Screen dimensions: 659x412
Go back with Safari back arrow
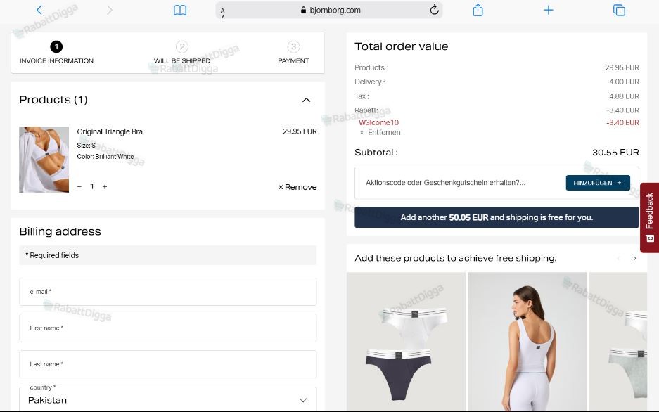pyautogui.click(x=39, y=10)
